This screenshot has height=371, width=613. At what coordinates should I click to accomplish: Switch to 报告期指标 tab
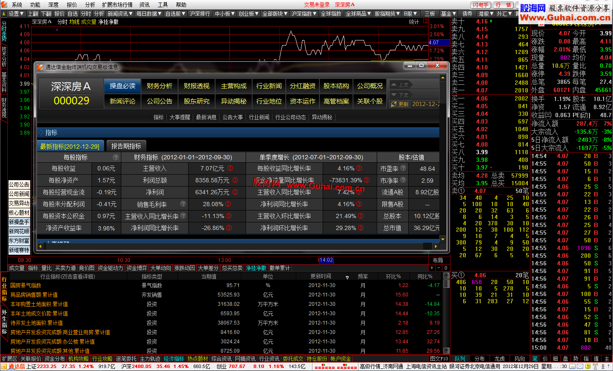[x=126, y=146]
